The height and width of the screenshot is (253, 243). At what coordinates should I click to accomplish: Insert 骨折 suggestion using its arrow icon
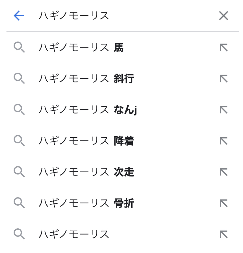(x=224, y=203)
